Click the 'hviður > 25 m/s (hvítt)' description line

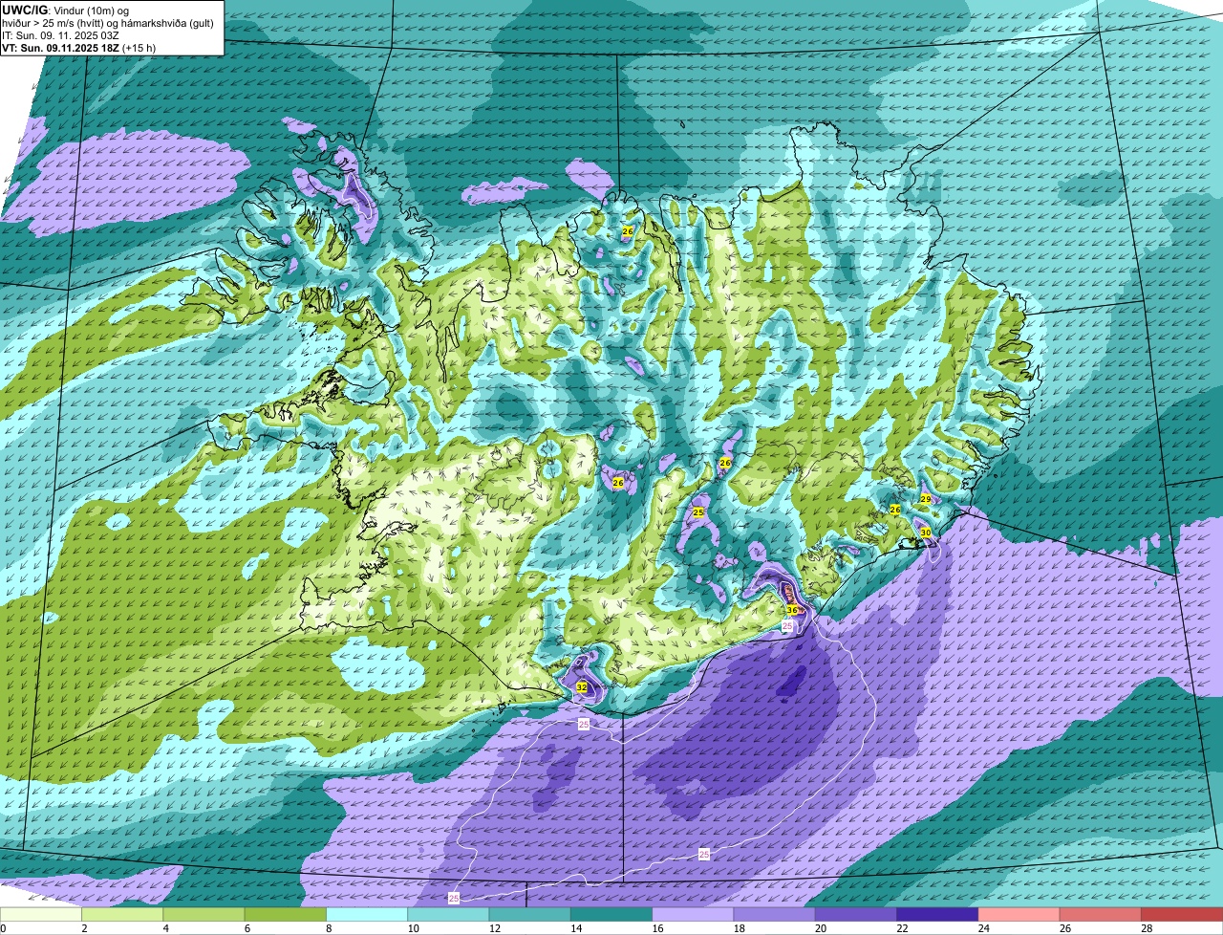pyautogui.click(x=108, y=22)
